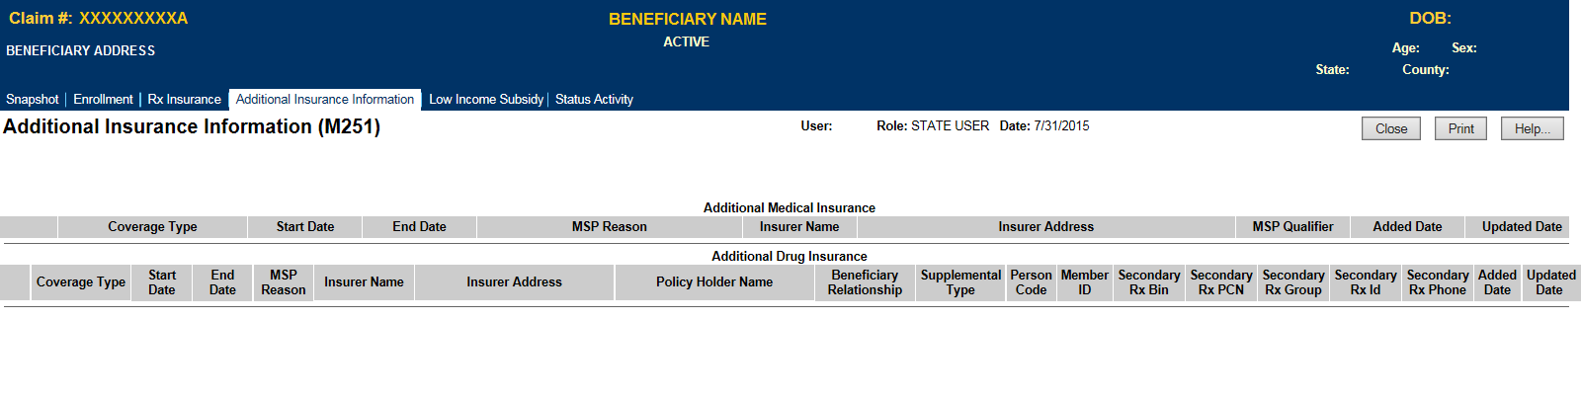Click the Close button

[x=1391, y=128]
